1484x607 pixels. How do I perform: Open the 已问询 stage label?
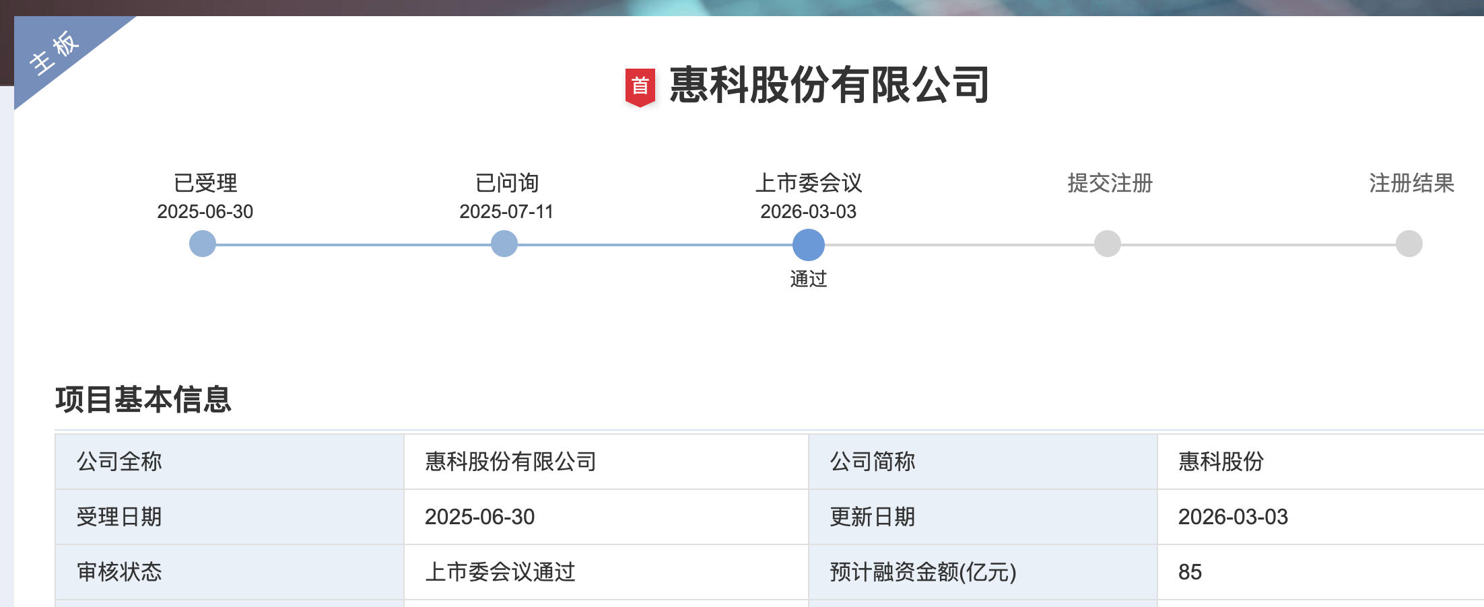coord(507,183)
